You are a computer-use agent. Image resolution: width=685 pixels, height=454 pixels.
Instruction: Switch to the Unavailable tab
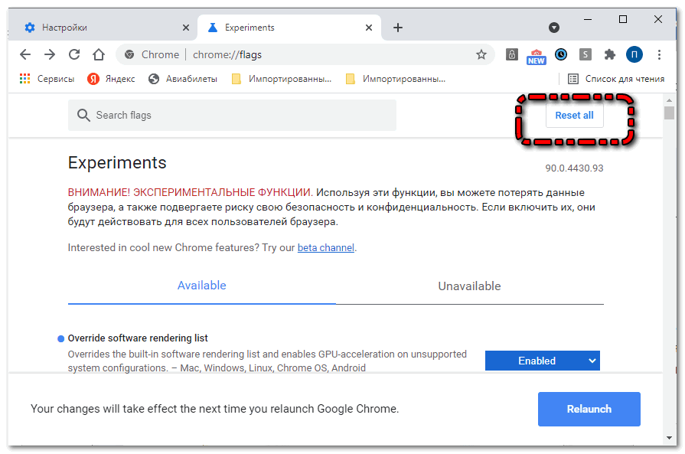pyautogui.click(x=470, y=286)
